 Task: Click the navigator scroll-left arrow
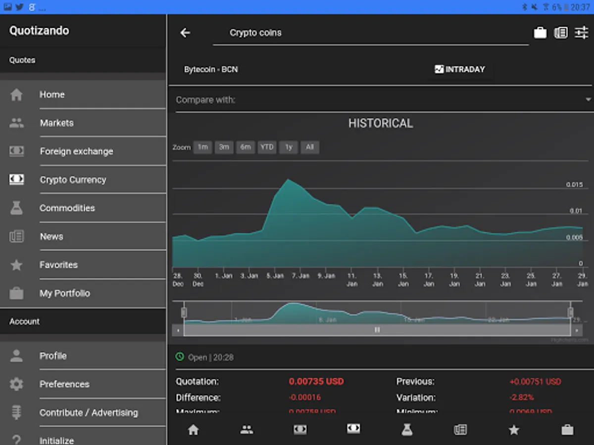pyautogui.click(x=178, y=330)
